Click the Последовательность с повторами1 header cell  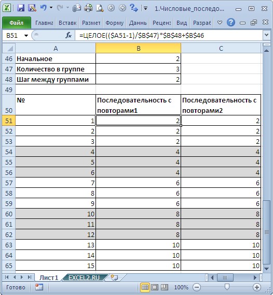pyautogui.click(x=138, y=105)
